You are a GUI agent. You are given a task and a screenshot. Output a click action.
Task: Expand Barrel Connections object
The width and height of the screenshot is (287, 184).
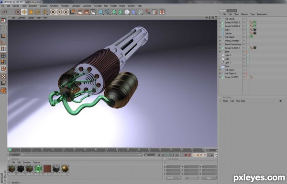tap(220, 45)
